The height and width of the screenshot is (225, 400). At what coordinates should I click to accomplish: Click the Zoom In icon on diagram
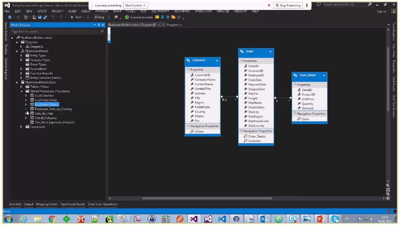click(x=388, y=185)
